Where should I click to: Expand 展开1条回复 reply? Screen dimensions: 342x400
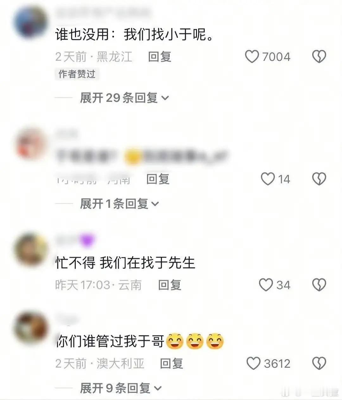119,203
